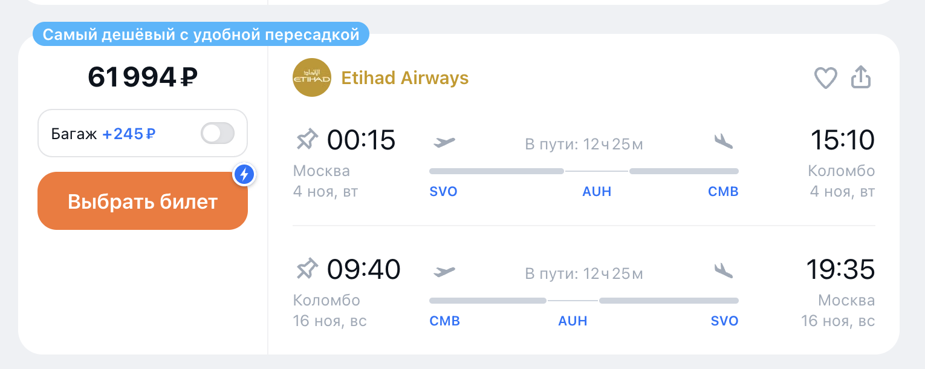The height and width of the screenshot is (369, 925).
Task: Enable the baggage +245 ₽ toggle
Action: point(218,133)
